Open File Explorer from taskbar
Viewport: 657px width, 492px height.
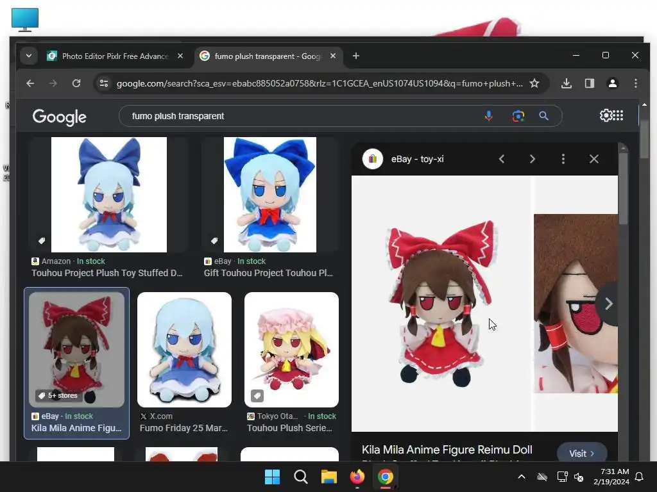pyautogui.click(x=329, y=477)
